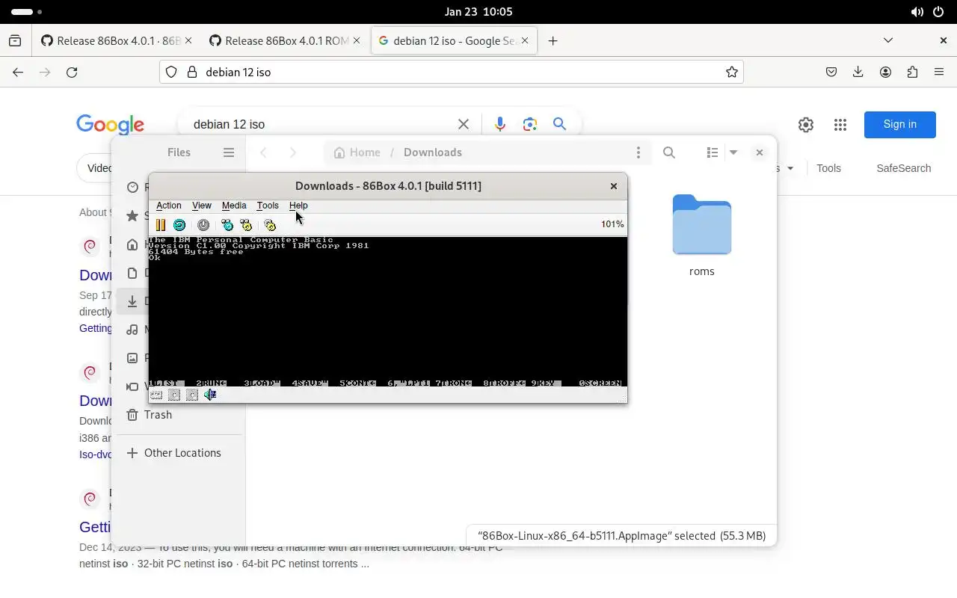The width and height of the screenshot is (957, 598).
Task: Click the Downloads icon in Files sidebar
Action: 132,301
